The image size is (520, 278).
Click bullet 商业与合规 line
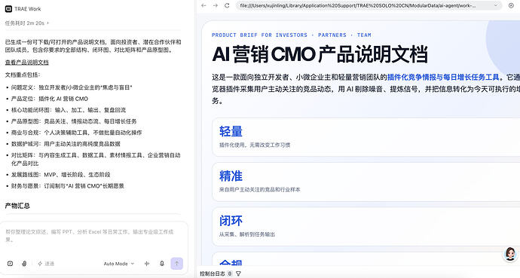point(76,133)
